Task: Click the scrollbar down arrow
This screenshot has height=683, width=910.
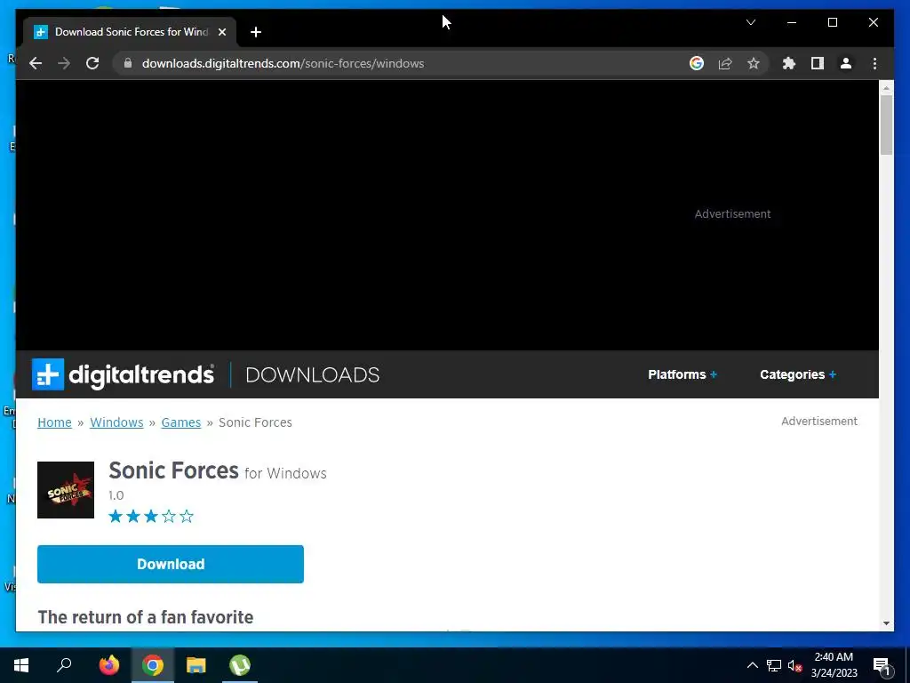Action: (x=886, y=623)
